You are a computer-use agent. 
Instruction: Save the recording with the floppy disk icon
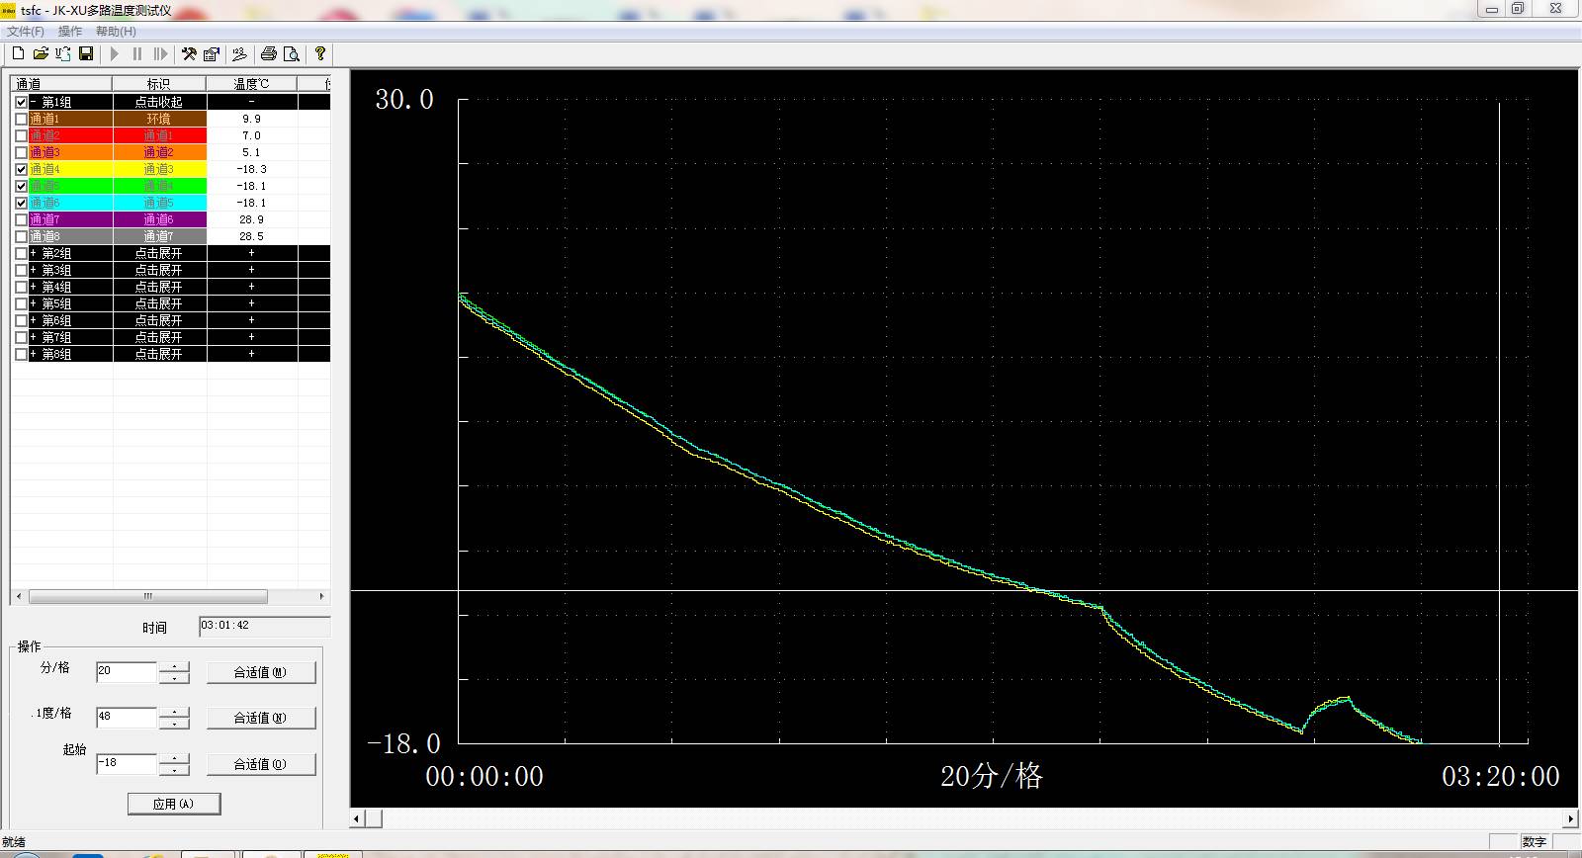(x=86, y=54)
